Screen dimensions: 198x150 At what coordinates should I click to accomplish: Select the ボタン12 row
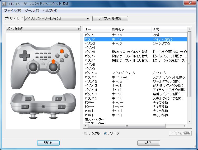pos(136,81)
